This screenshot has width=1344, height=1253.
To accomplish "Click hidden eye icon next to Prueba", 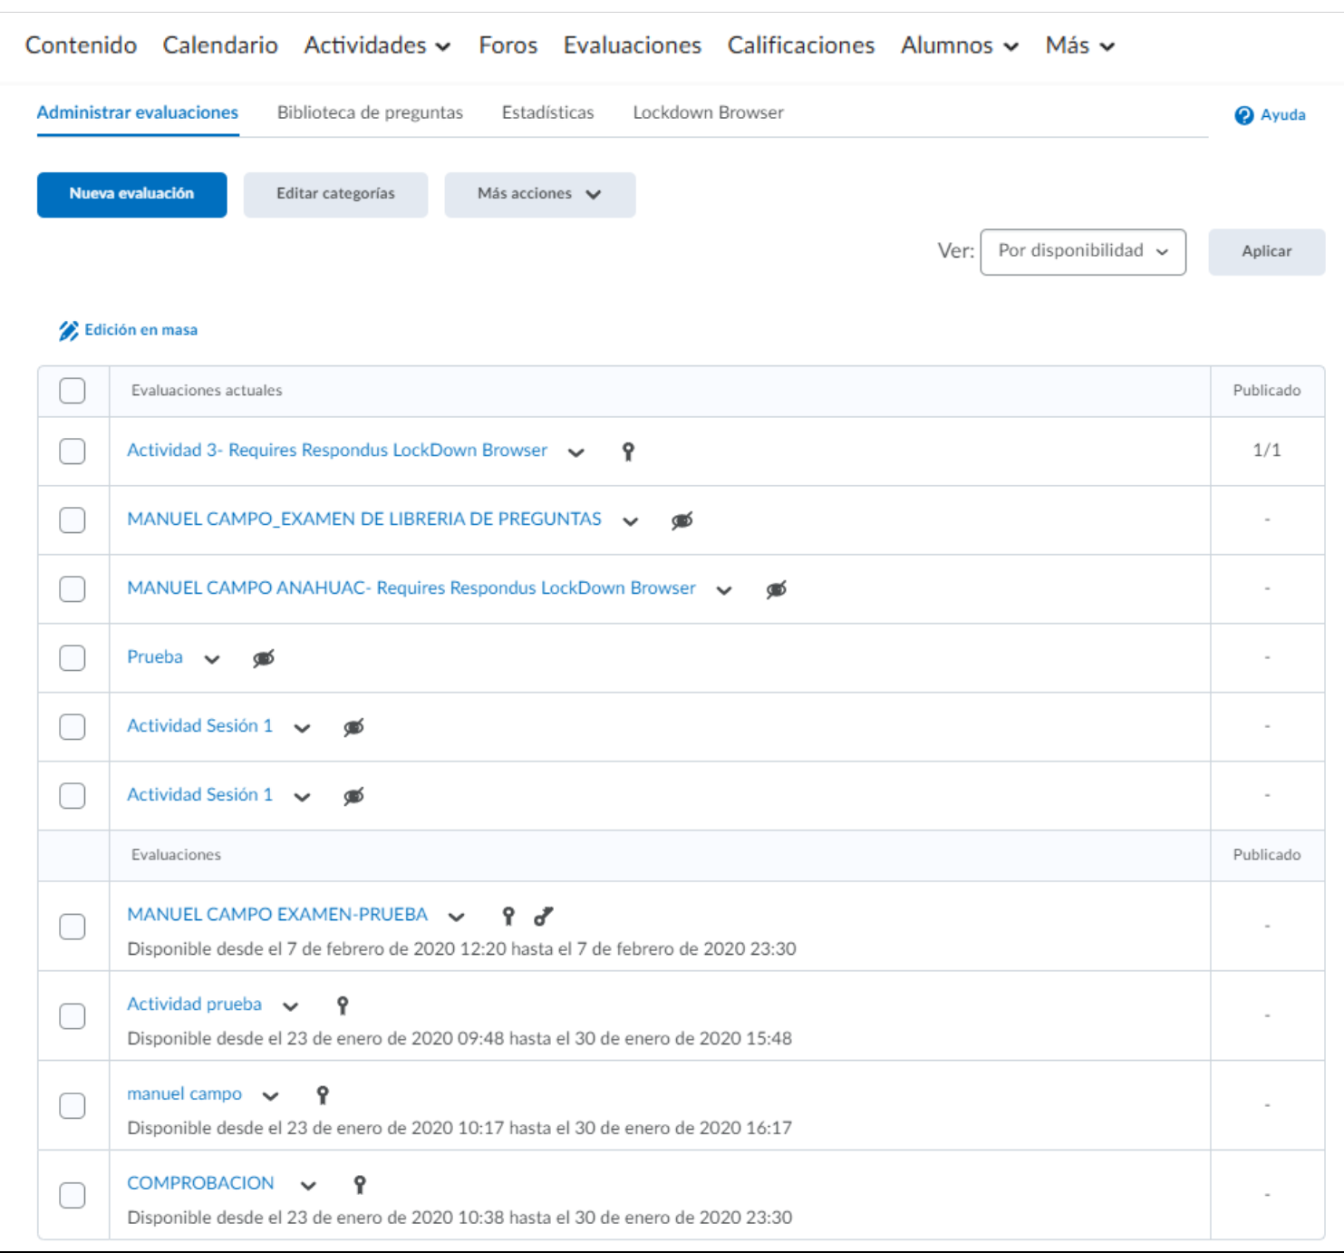I will 264,658.
